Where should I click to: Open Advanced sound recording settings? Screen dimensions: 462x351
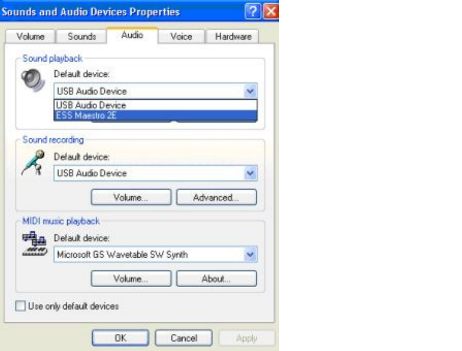216,197
